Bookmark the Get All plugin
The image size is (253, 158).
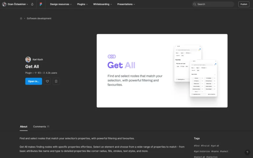(x=56, y=81)
